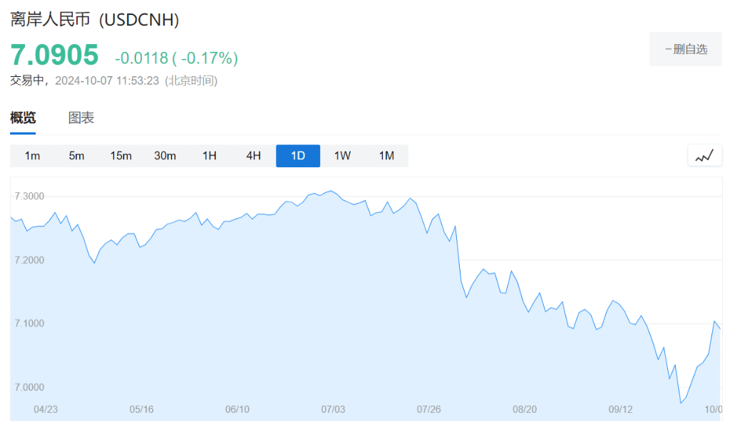Click the chart low point near 09/12
This screenshot has width=730, height=430.
coord(681,403)
